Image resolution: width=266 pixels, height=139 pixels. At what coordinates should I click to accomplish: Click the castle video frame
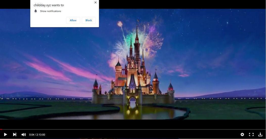[x=133, y=64]
